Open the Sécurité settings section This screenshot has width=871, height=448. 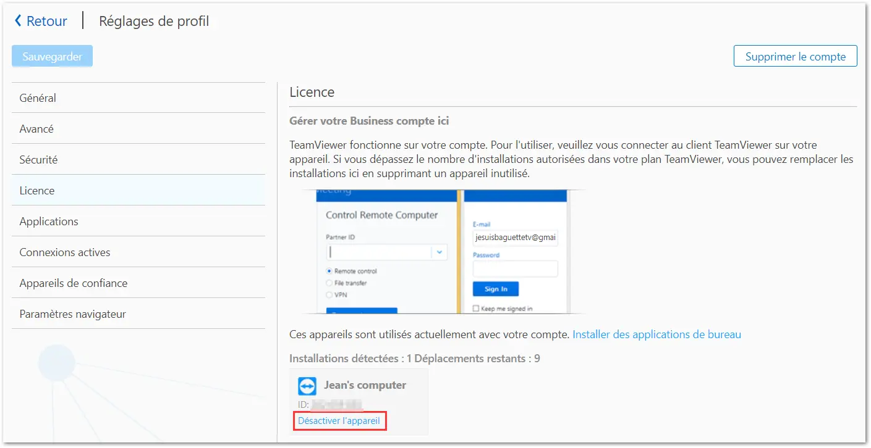(138, 159)
